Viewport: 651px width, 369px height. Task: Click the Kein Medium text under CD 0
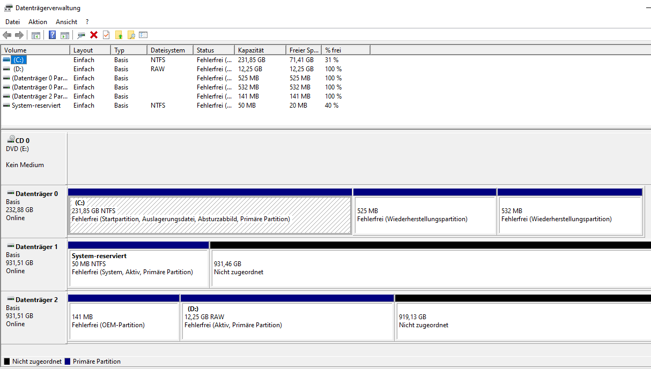(25, 165)
